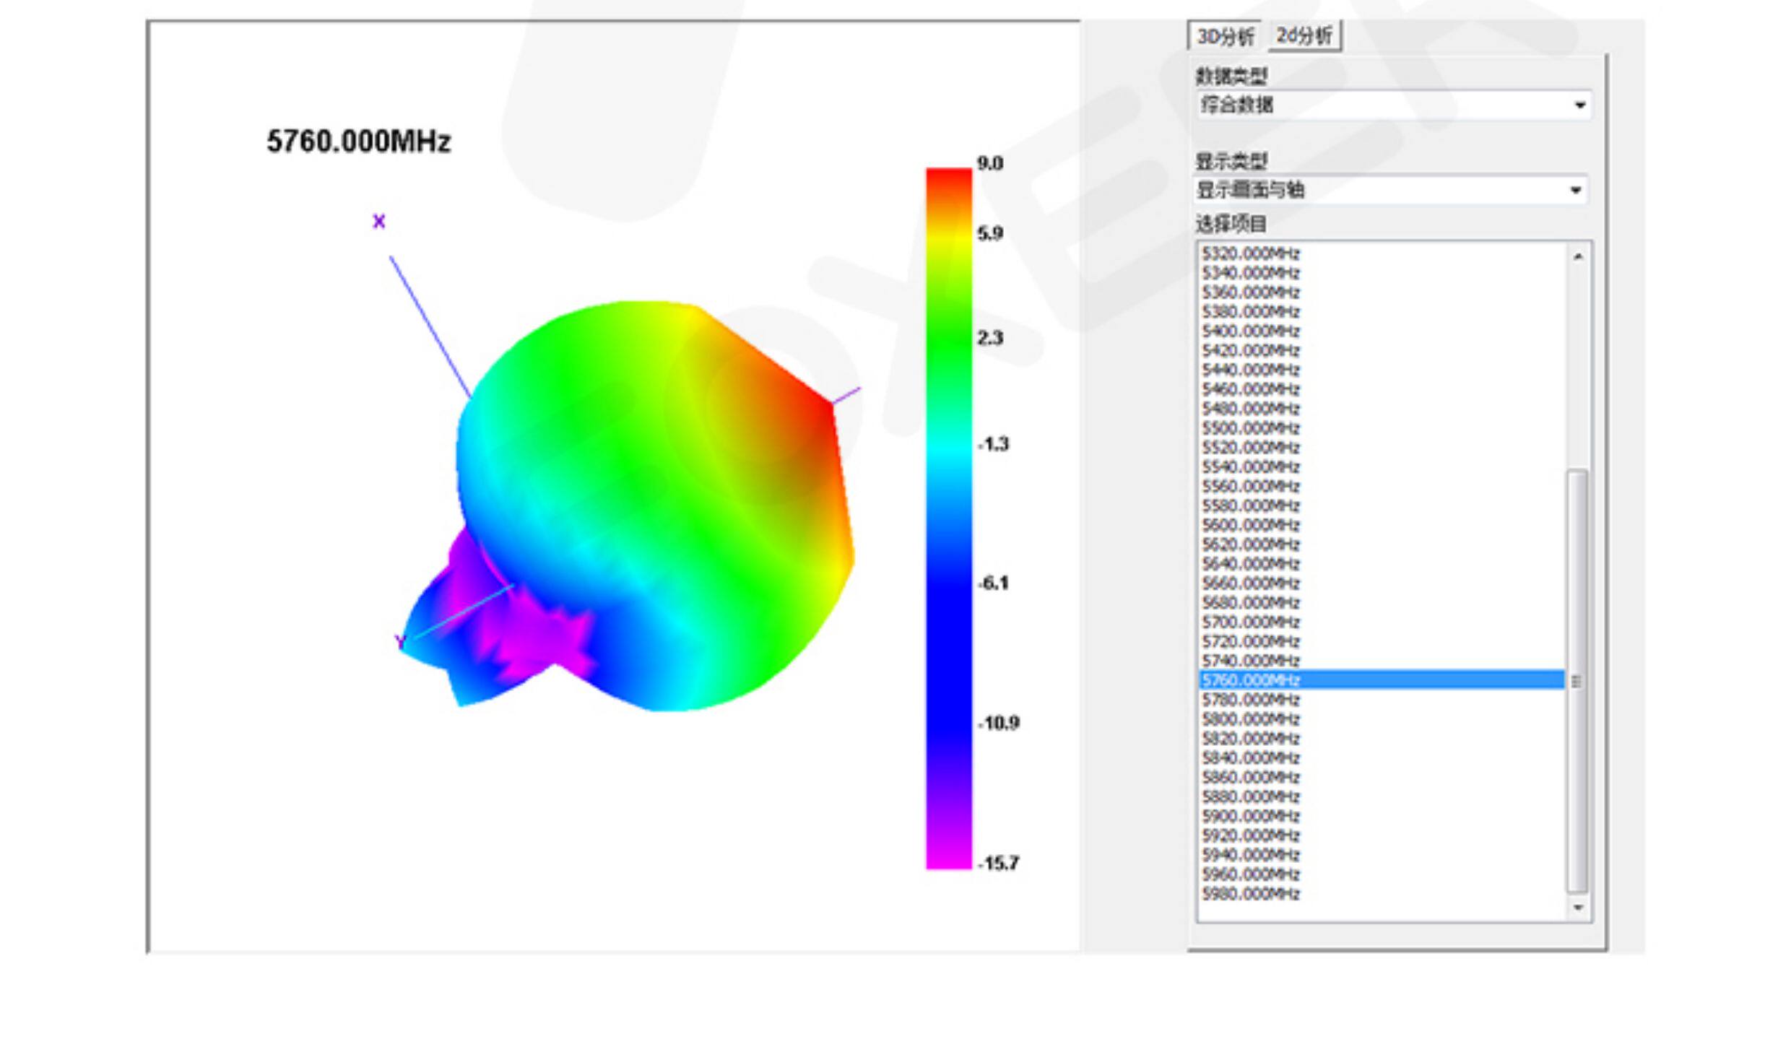Viewport: 1791px width, 1060px height.
Task: Select 5400.000MHz frequency item
Action: [1251, 331]
